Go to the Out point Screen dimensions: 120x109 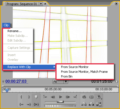click(x=29, y=104)
